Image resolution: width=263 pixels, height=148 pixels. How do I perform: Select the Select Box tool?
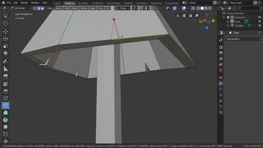(x=5, y=16)
